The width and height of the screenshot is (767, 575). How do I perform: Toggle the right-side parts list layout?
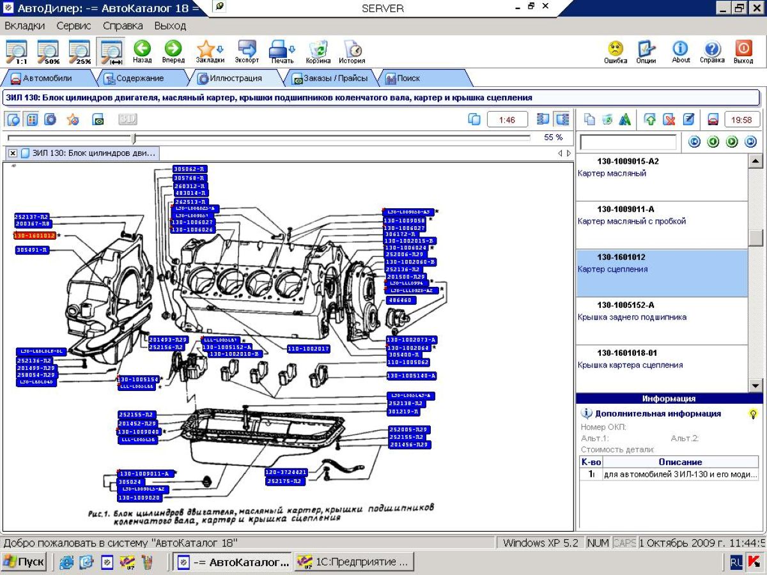pyautogui.click(x=562, y=119)
